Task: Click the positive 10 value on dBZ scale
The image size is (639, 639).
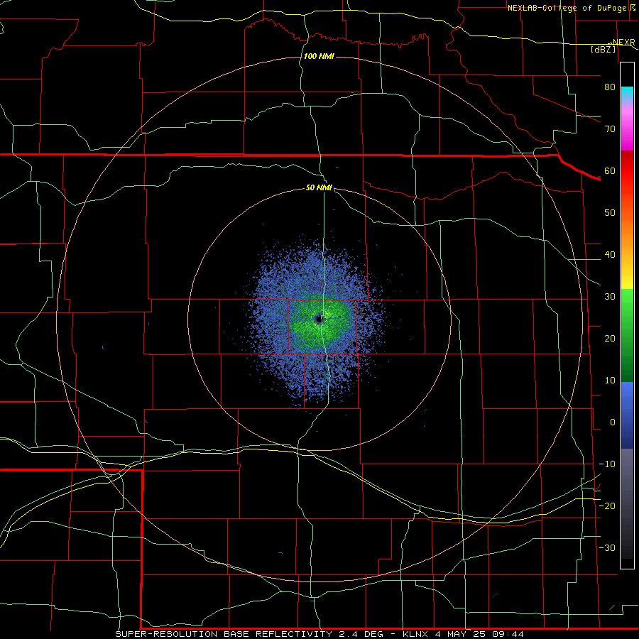Action: click(610, 381)
